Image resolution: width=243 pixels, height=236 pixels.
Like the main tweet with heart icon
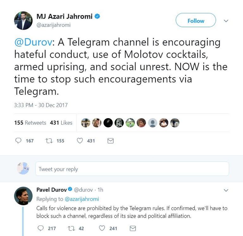[80, 141]
